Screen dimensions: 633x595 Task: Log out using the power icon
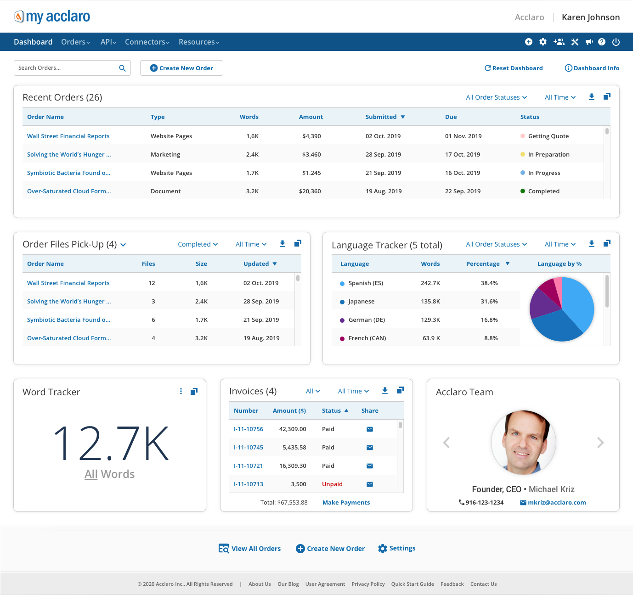point(616,42)
